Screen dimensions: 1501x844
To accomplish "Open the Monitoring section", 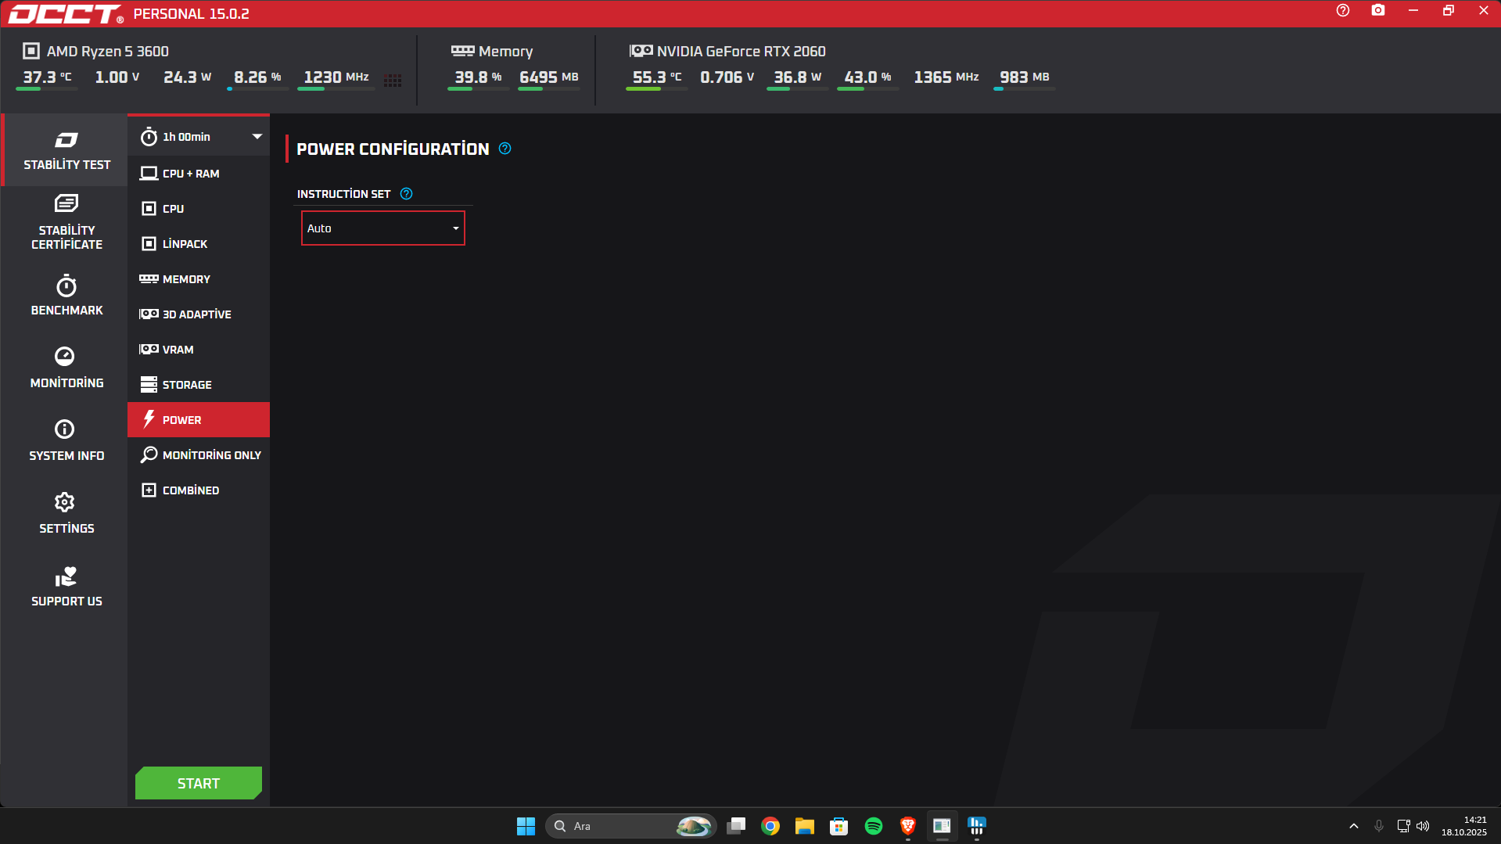I will 66,368.
